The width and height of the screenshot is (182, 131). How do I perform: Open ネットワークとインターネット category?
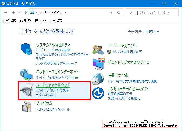click(x=58, y=72)
